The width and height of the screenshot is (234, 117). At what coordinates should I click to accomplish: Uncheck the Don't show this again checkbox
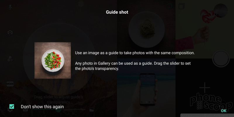click(12, 106)
